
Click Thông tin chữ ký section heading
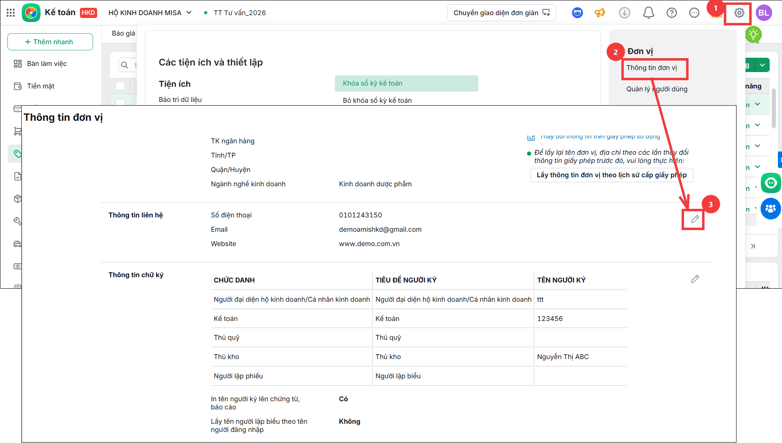click(x=136, y=275)
